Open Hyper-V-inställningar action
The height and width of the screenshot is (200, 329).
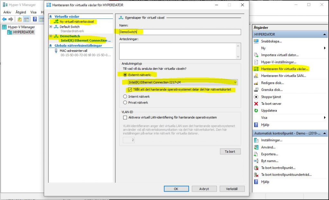pyautogui.click(x=279, y=62)
